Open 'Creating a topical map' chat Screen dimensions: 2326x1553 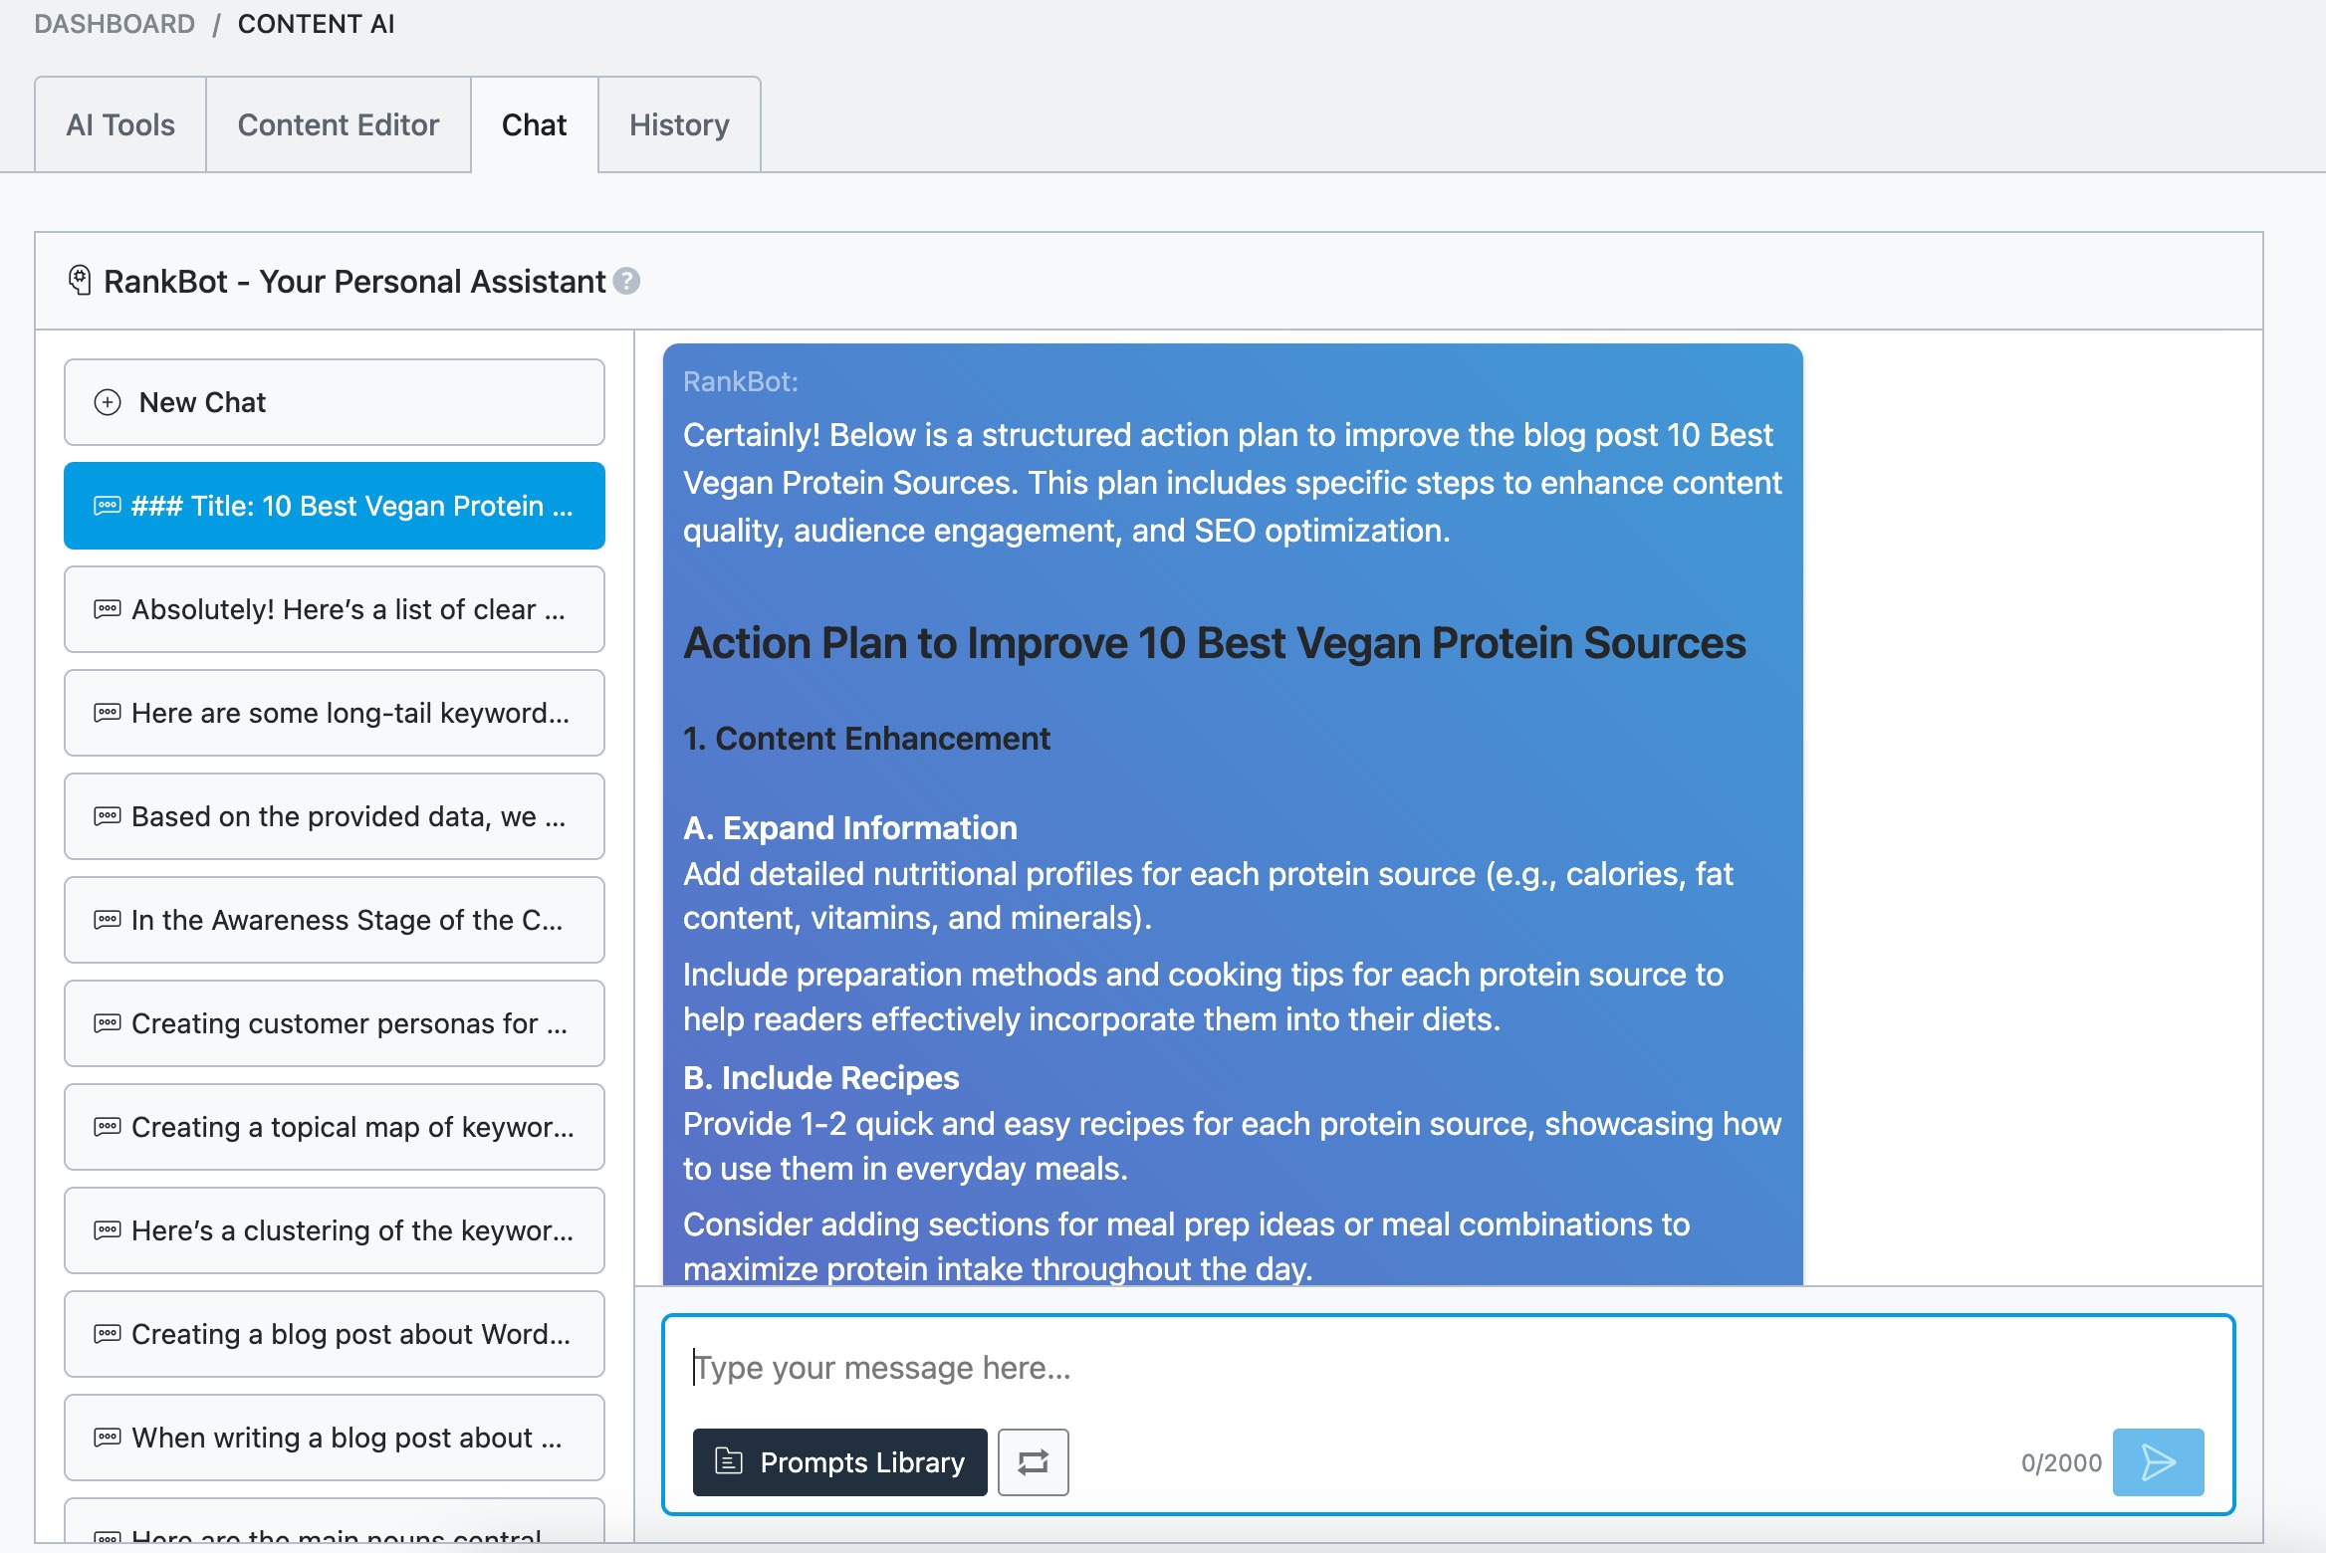tap(334, 1127)
